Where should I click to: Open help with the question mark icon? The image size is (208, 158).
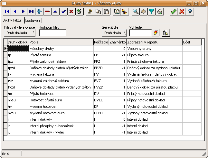(190, 11)
